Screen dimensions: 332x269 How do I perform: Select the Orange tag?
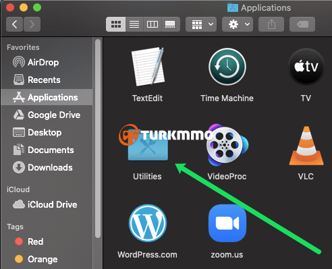47,259
